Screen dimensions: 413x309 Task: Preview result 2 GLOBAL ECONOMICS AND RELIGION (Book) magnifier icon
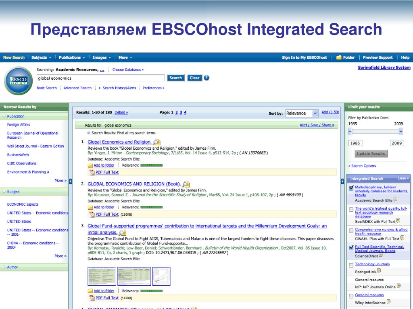[x=186, y=184]
